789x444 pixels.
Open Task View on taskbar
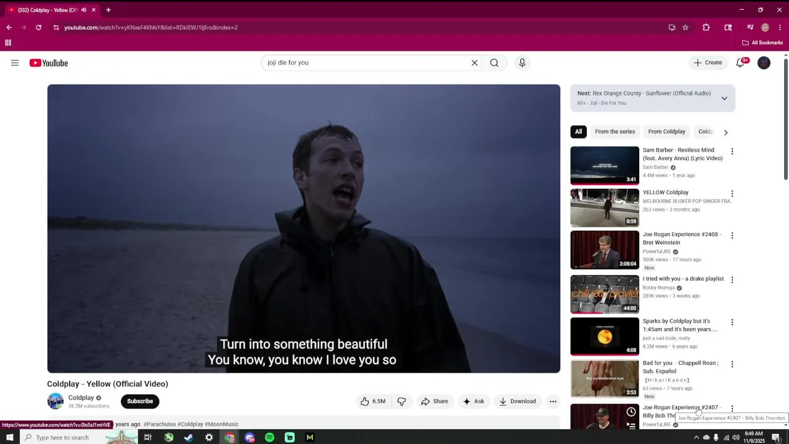pyautogui.click(x=148, y=437)
